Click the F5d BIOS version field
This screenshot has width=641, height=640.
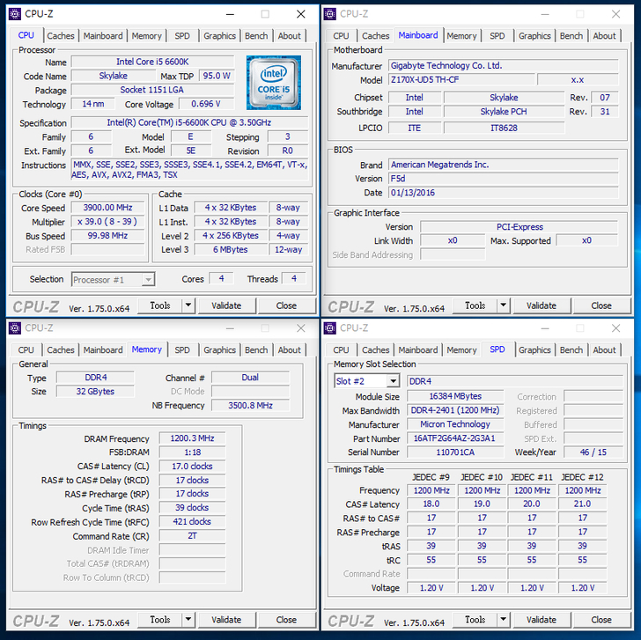point(504,179)
